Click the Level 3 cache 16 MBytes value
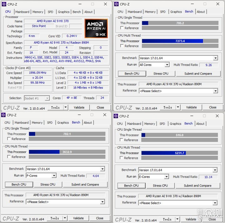The height and width of the screenshot is (223, 225). pyautogui.click(x=88, y=88)
